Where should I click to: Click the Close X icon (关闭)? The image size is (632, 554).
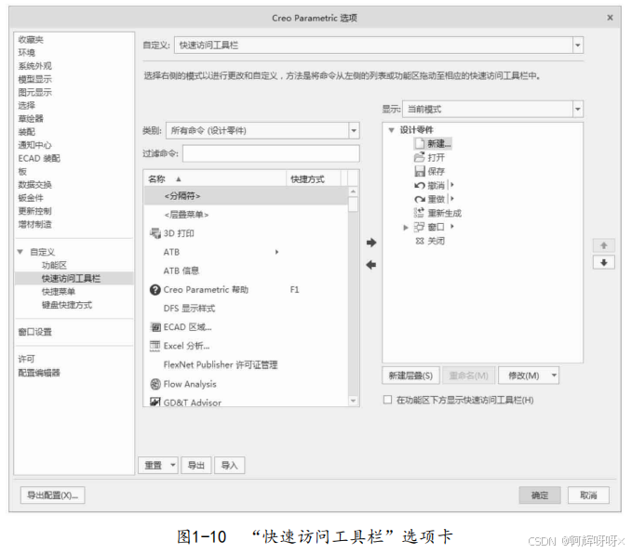click(x=420, y=241)
